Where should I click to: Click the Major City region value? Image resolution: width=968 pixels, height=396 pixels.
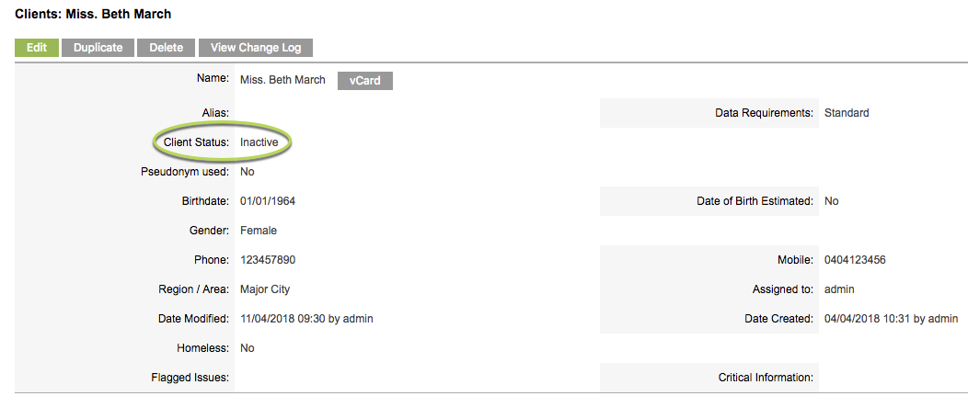pyautogui.click(x=265, y=289)
